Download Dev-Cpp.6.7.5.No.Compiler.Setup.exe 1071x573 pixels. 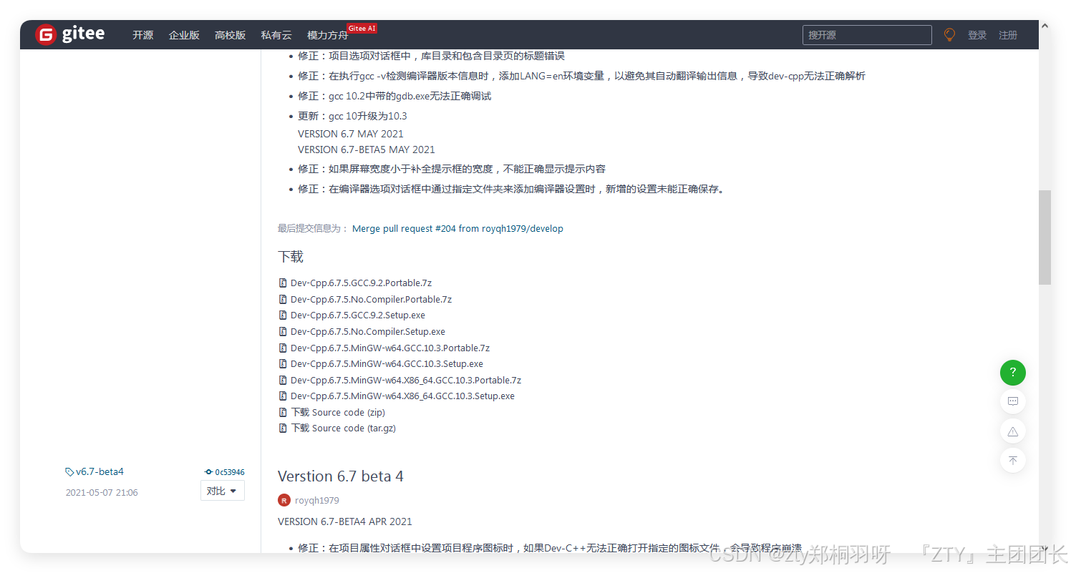pos(368,332)
